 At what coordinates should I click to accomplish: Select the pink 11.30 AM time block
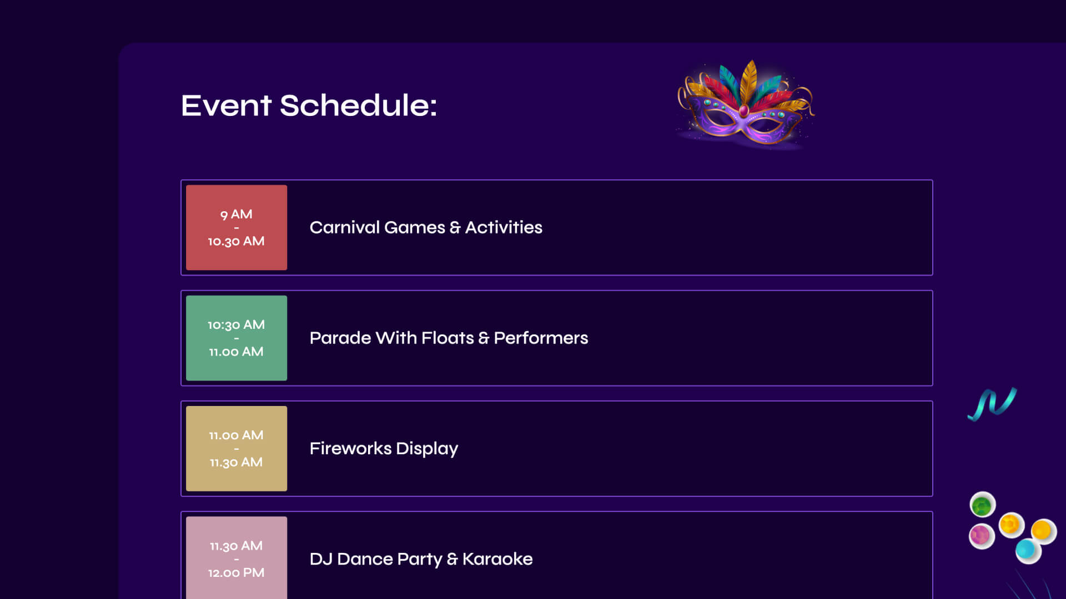tap(237, 558)
